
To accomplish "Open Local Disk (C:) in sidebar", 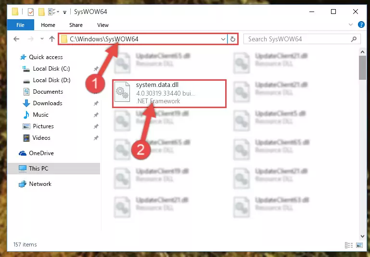I will pyautogui.click(x=51, y=69).
